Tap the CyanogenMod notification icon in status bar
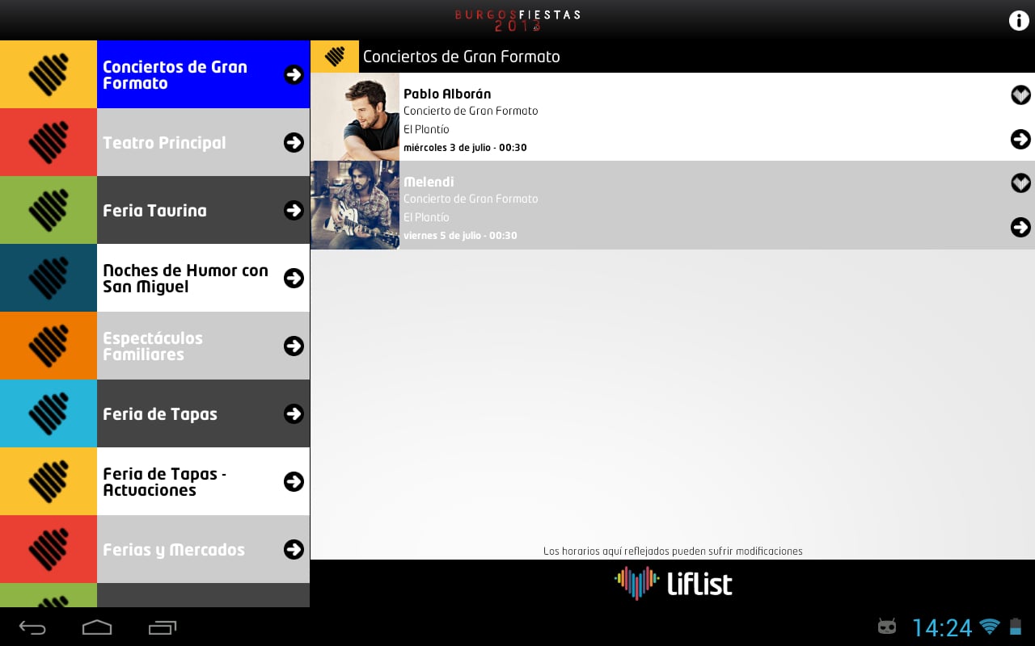This screenshot has height=646, width=1035. coord(887,627)
